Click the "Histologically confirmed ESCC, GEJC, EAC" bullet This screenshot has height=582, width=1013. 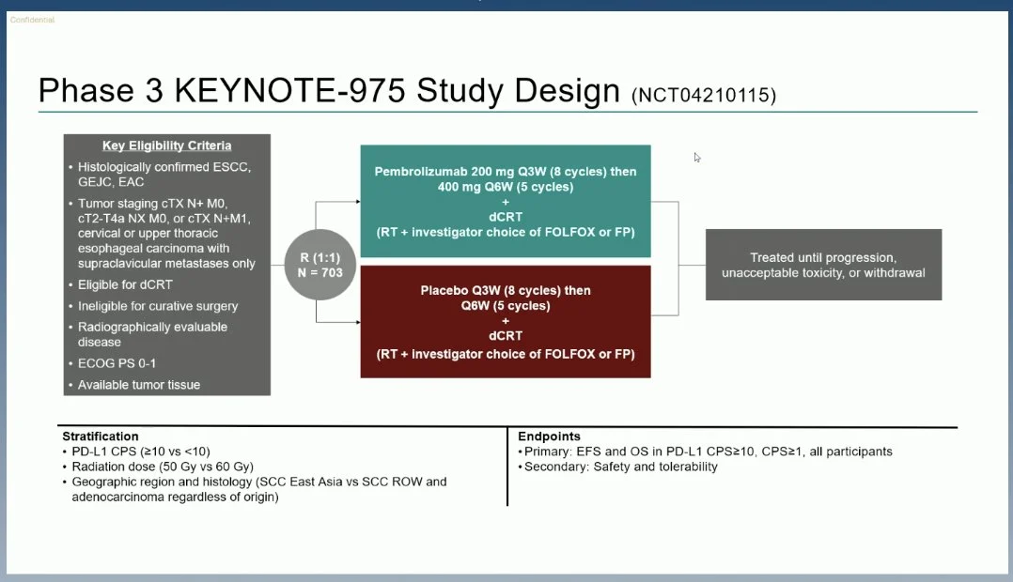[164, 175]
